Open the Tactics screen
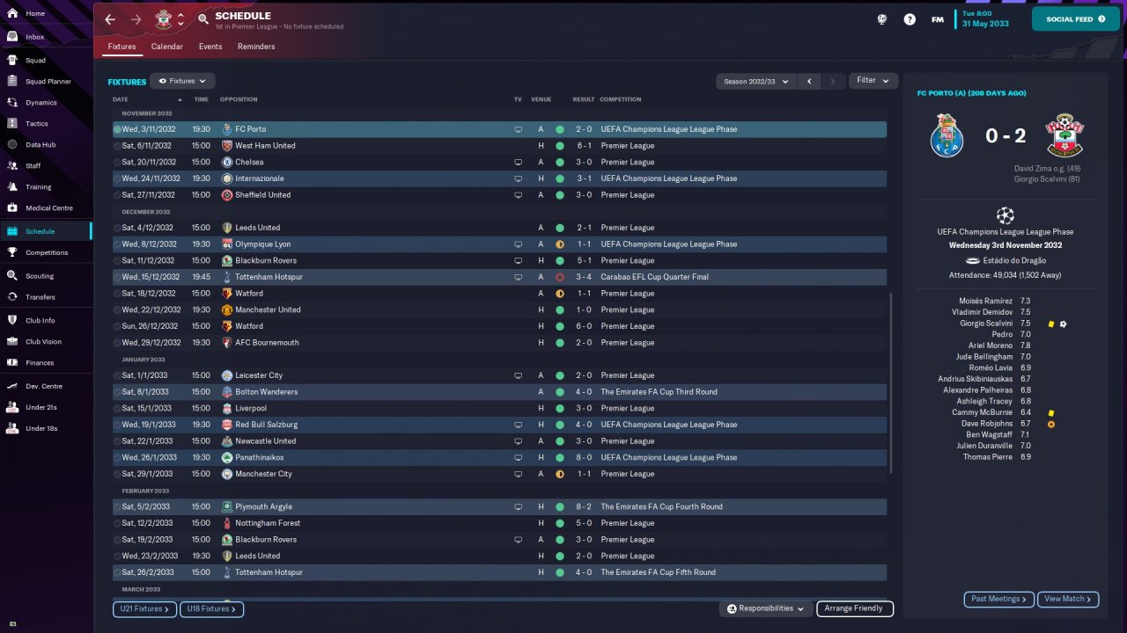Viewport: 1127px width, 633px height. (x=37, y=124)
